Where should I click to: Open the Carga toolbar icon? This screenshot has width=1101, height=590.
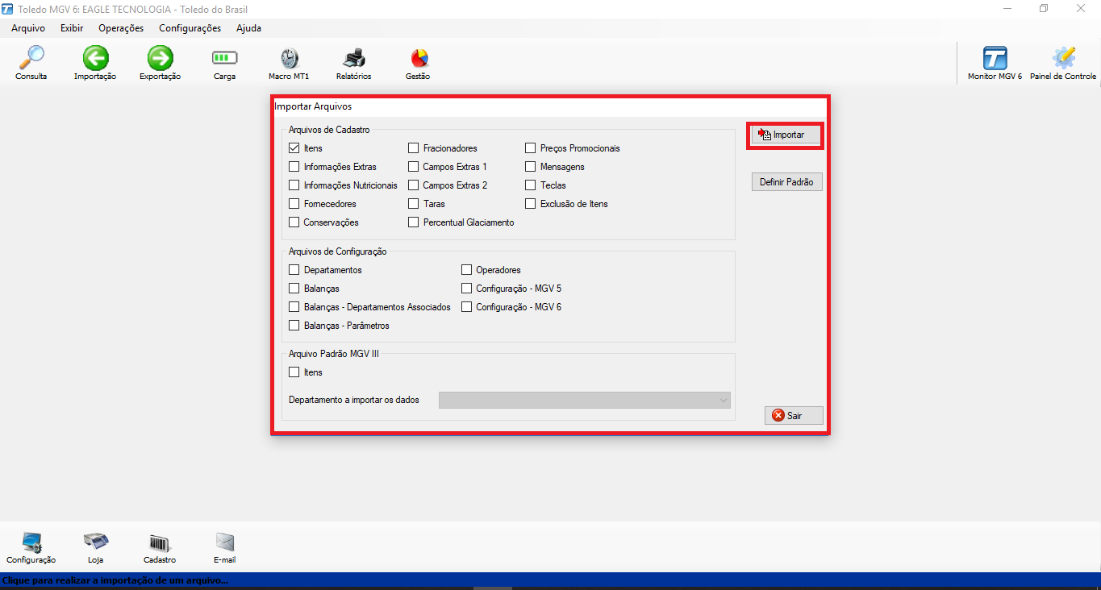point(224,58)
